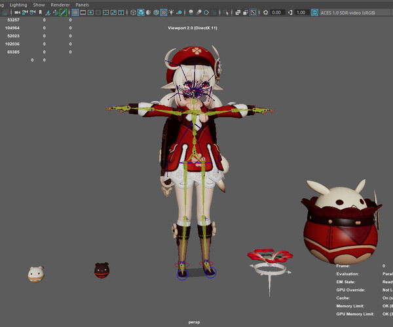Click the GPU Memory Limit: HUD label

[x=355, y=314]
